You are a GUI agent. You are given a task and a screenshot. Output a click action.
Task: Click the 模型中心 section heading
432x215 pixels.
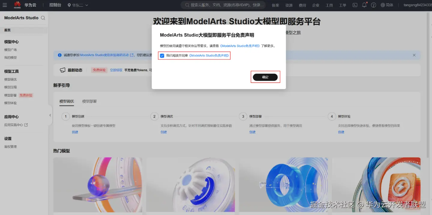point(11,42)
